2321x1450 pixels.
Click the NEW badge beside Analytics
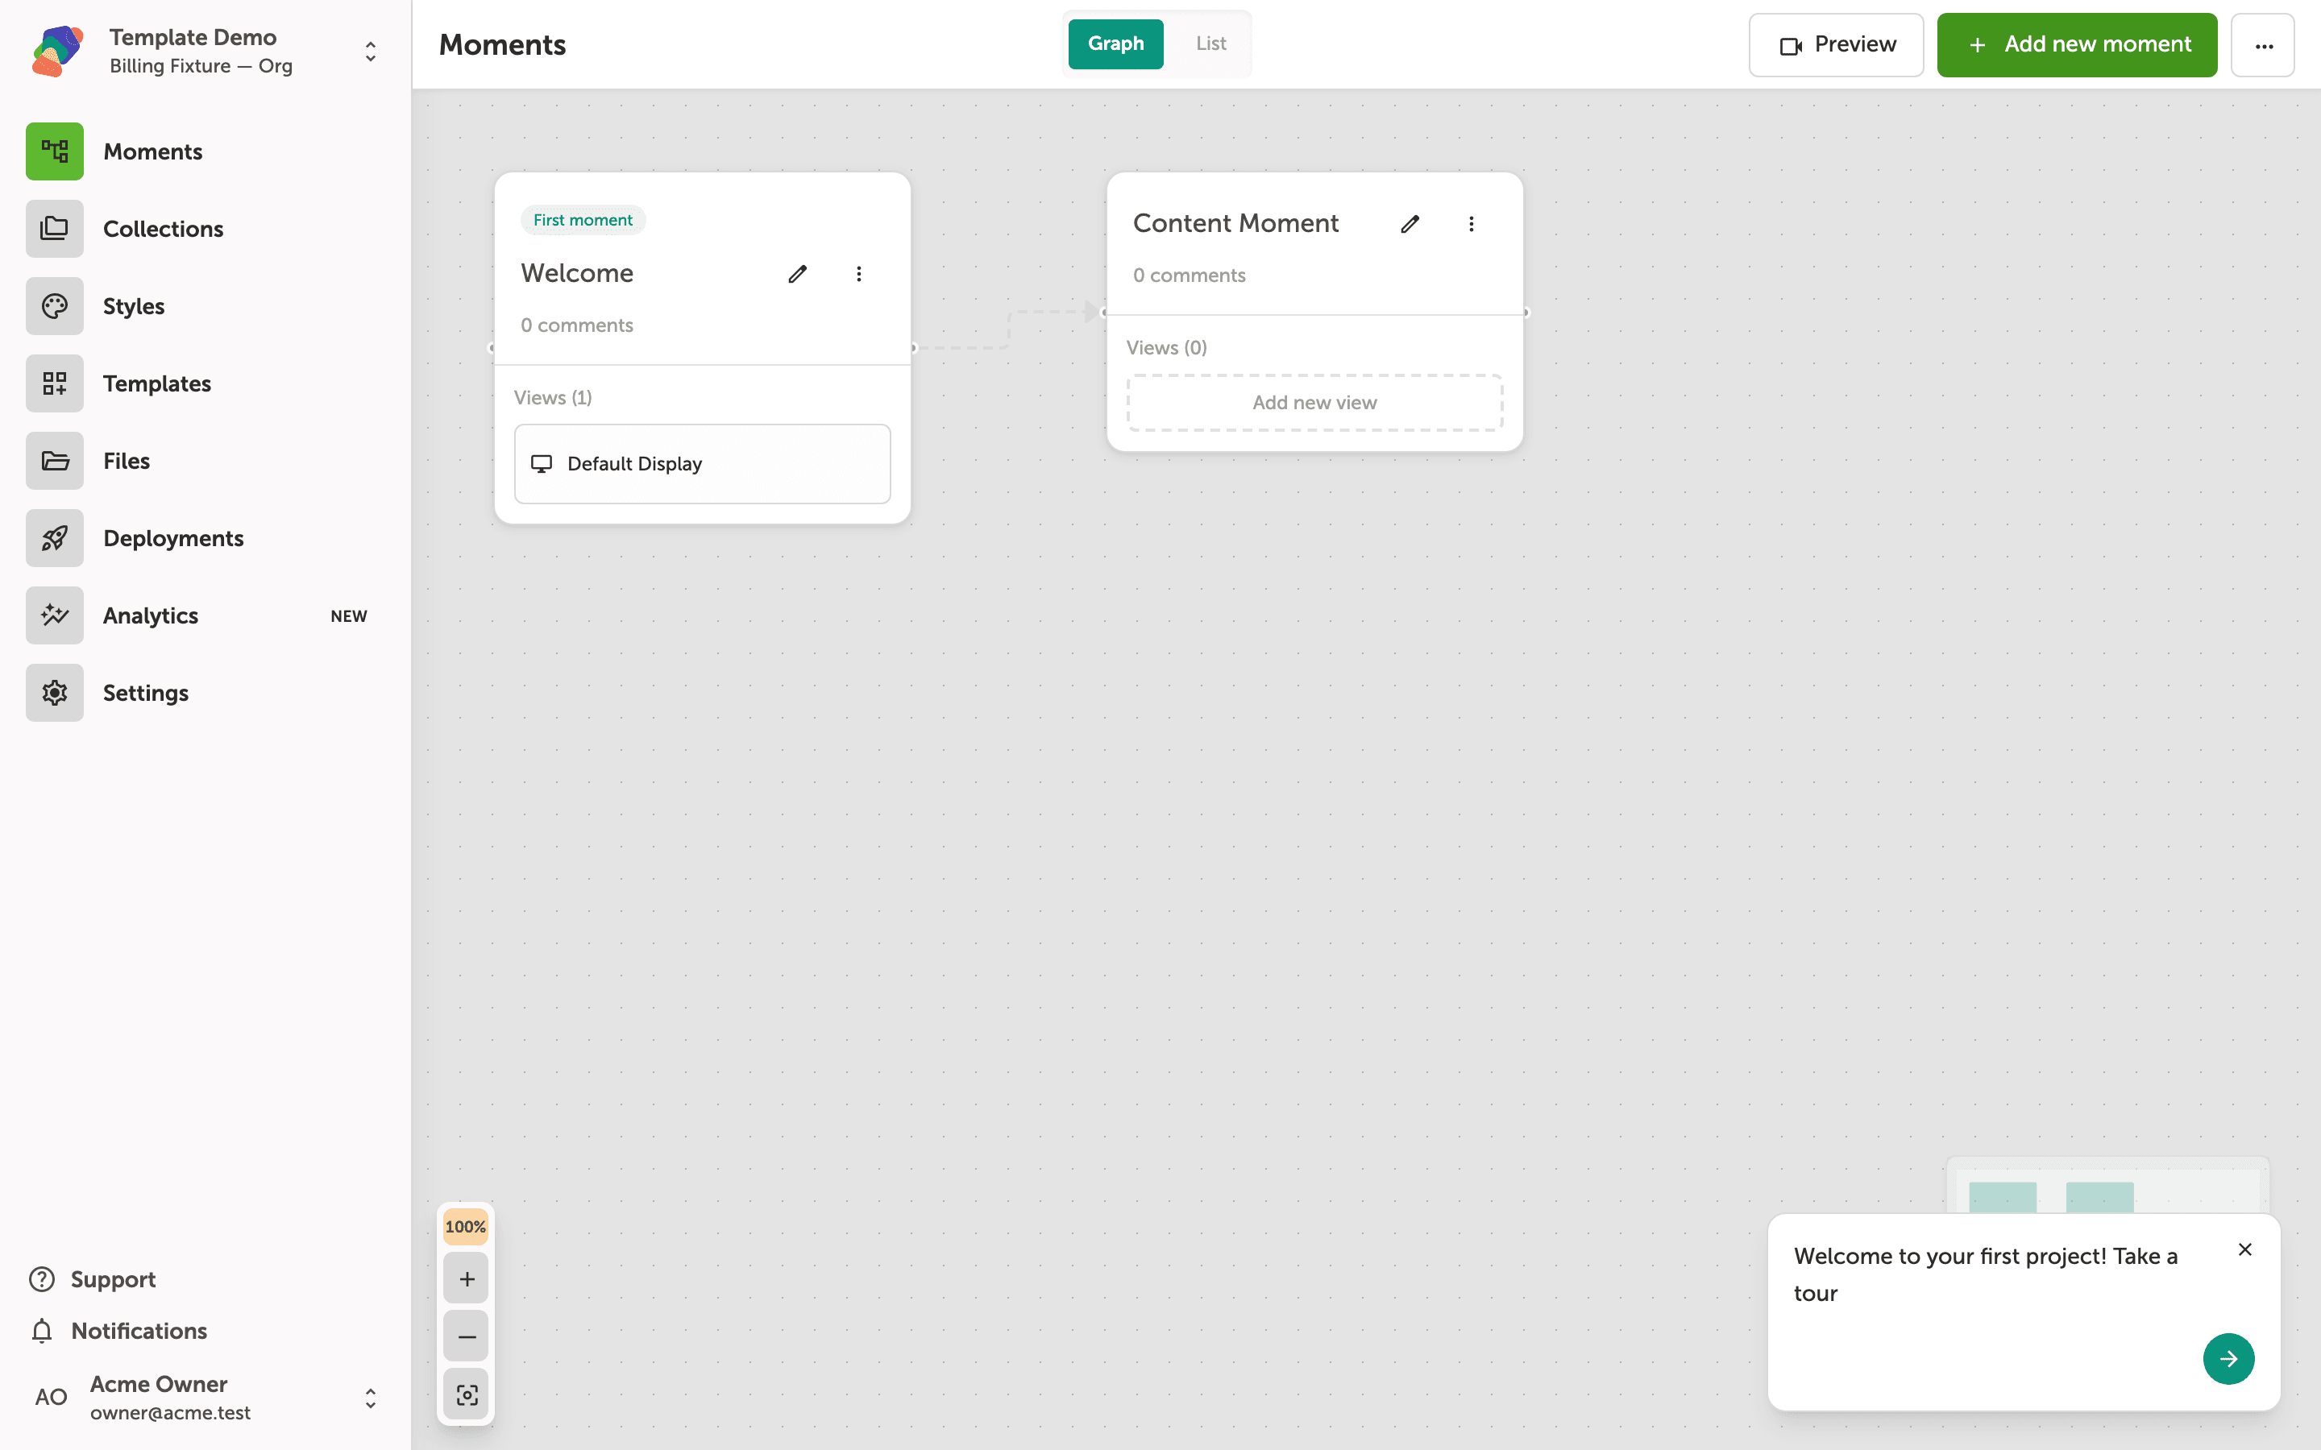click(349, 615)
